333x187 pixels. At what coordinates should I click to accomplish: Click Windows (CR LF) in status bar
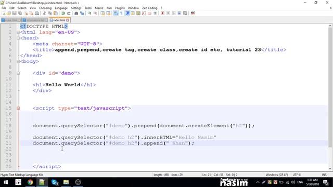pos(276,175)
